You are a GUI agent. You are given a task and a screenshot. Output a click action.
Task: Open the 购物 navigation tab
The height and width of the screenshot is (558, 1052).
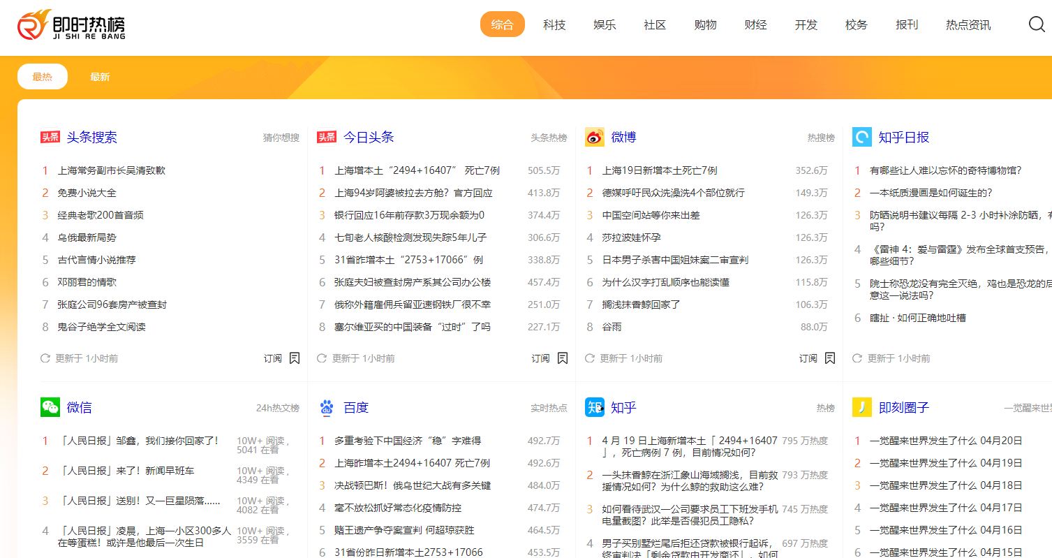[705, 24]
